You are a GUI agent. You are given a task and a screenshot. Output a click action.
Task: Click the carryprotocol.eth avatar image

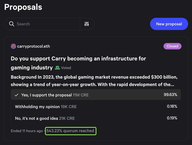(13, 46)
